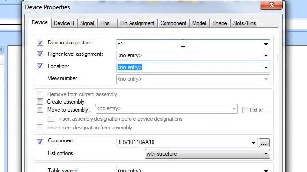
Task: Enable Create assembly checkbox
Action: (40, 101)
